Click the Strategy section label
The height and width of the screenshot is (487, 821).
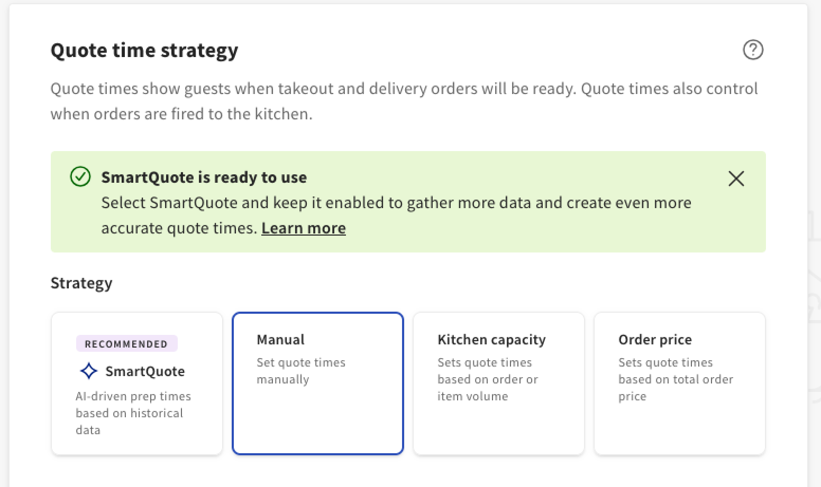click(x=81, y=283)
